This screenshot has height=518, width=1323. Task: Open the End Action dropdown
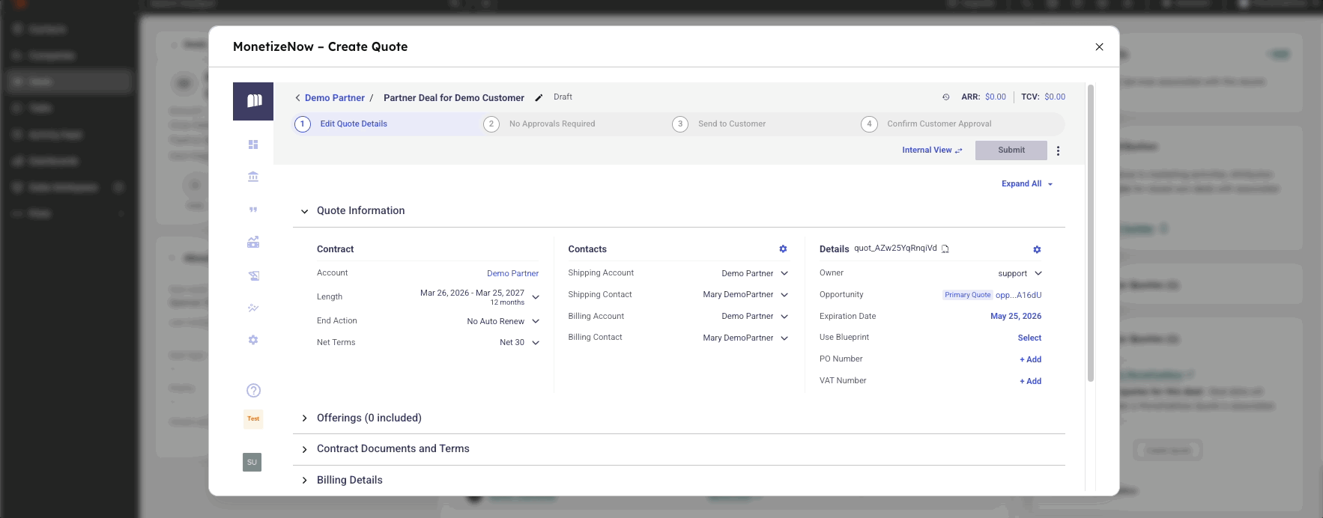(536, 321)
